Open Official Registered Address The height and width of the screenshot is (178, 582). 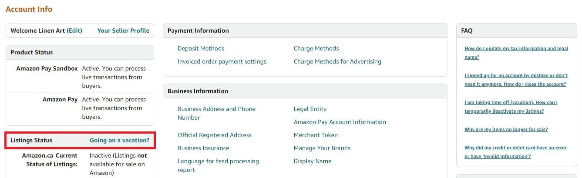click(x=215, y=135)
